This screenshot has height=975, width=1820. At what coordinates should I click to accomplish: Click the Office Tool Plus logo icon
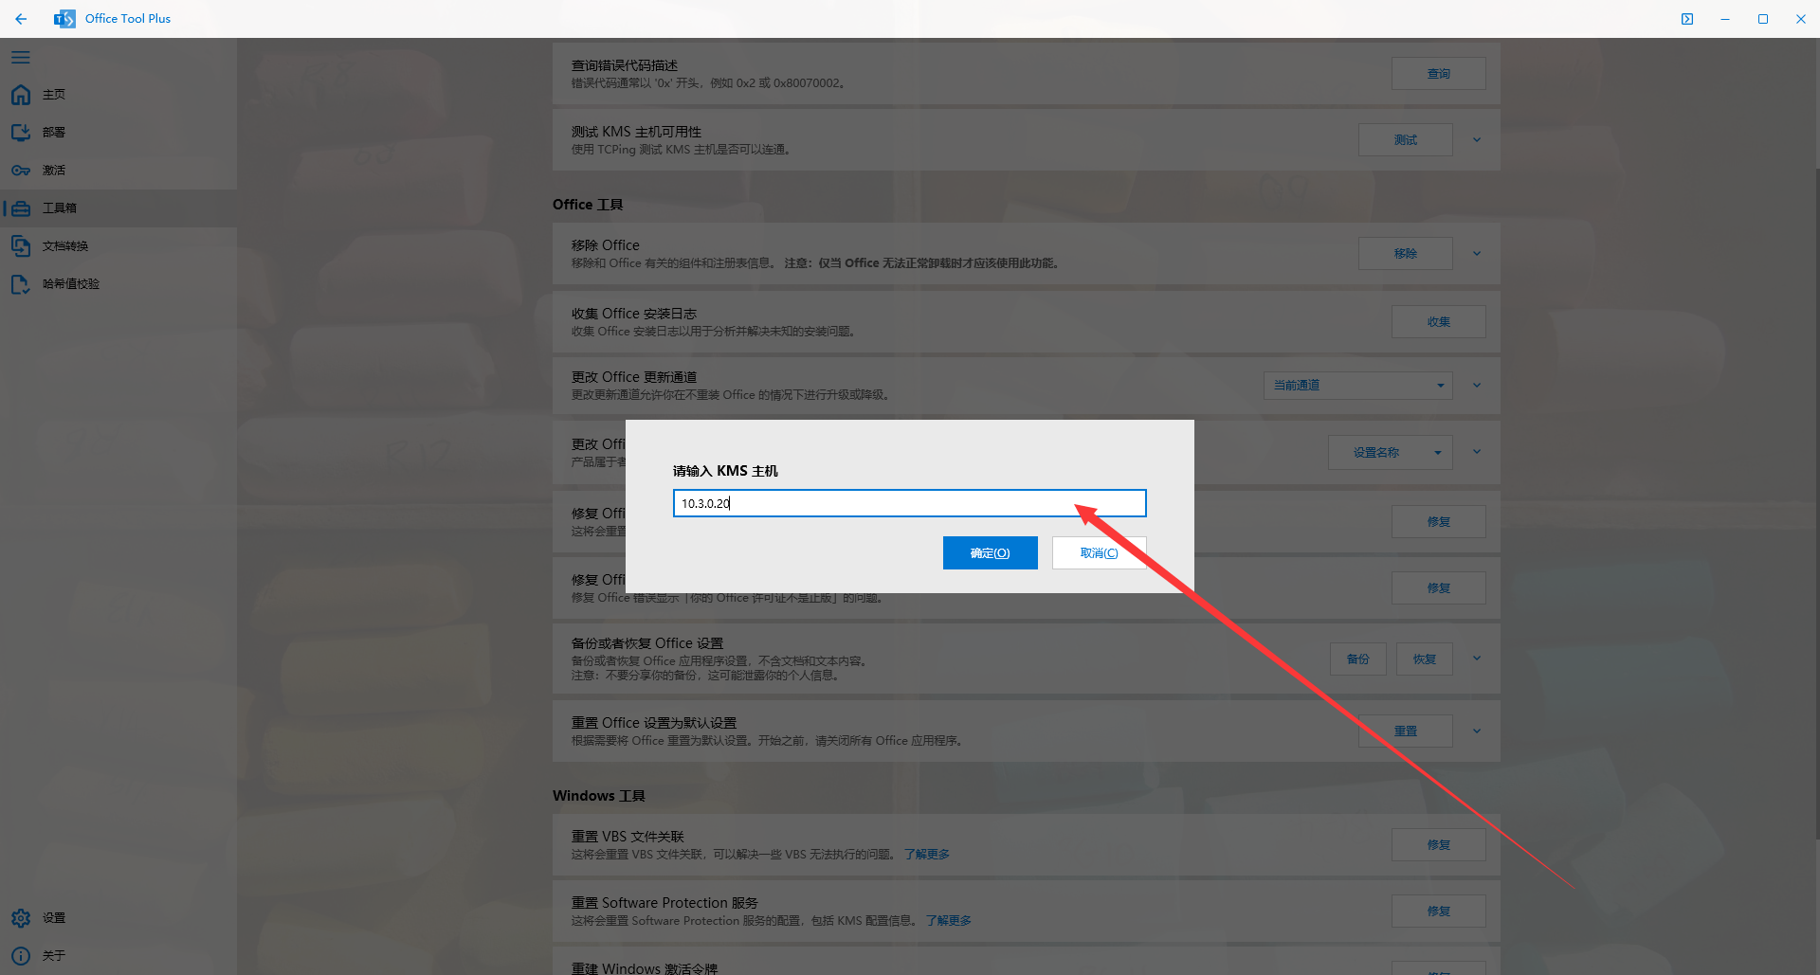[64, 19]
